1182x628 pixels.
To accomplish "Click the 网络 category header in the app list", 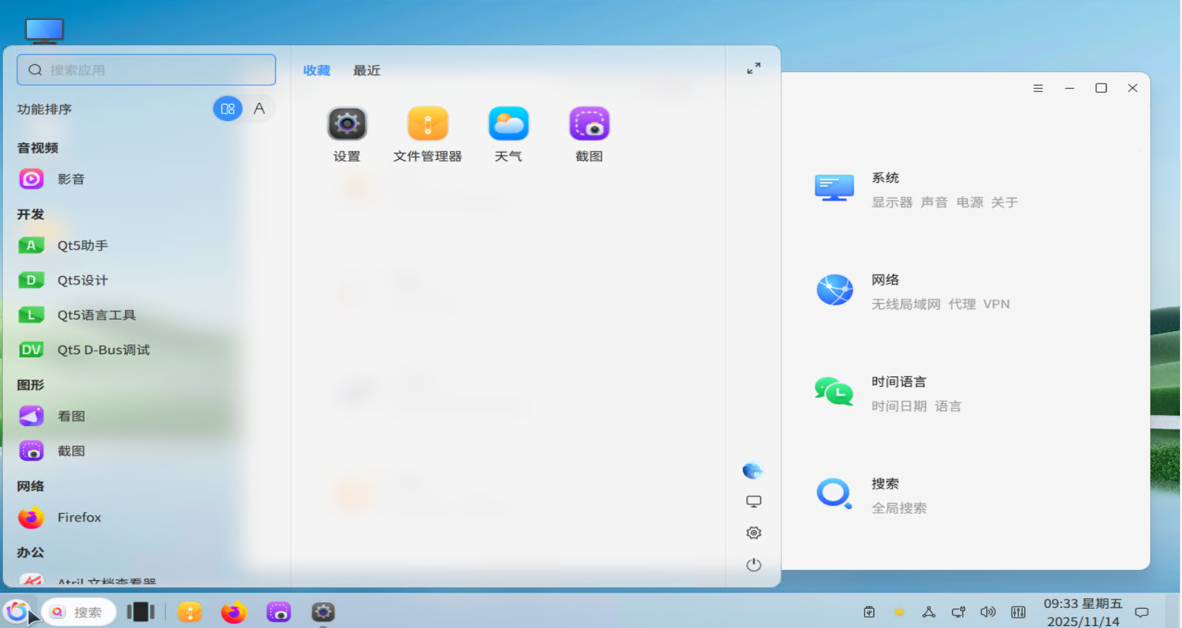I will 30,486.
